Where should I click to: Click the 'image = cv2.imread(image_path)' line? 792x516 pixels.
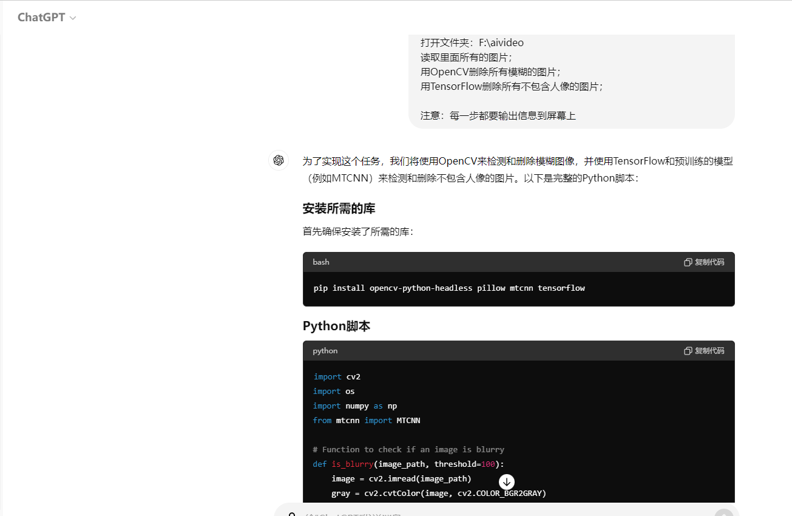(x=401, y=479)
